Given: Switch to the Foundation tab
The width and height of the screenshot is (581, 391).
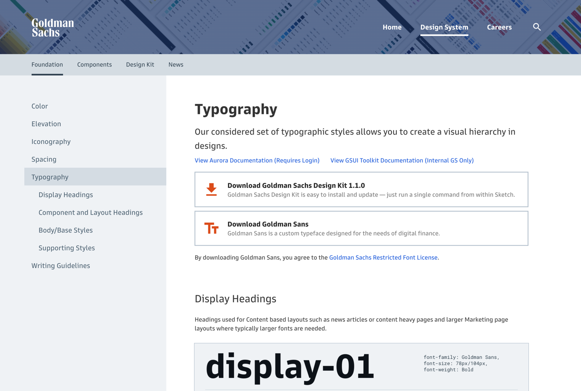Looking at the screenshot, I should (47, 64).
